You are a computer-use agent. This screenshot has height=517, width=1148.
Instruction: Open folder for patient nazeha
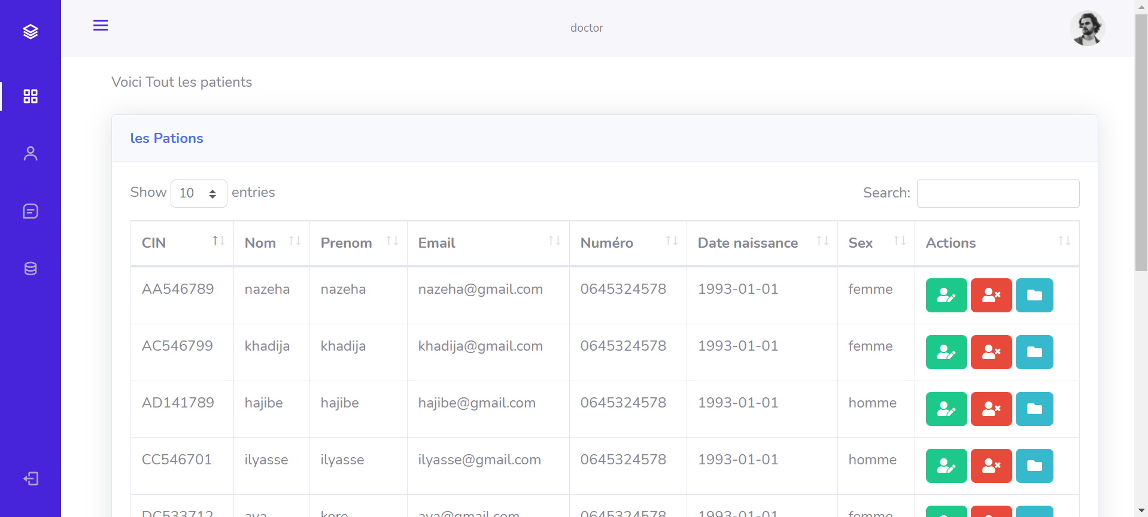(1034, 296)
